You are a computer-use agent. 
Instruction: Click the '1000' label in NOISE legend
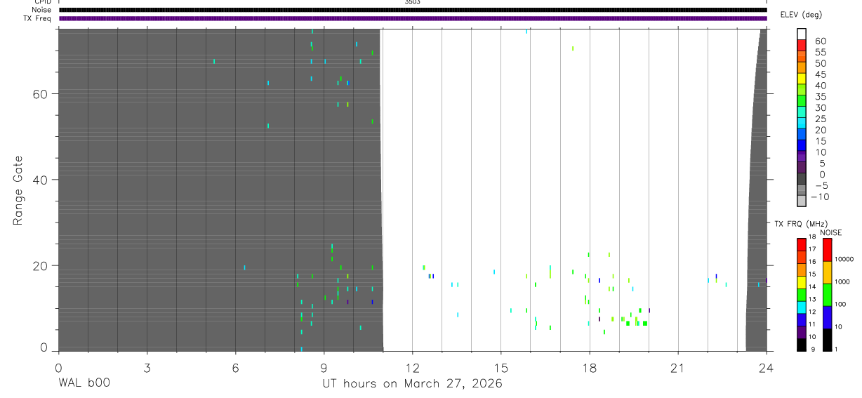844,281
